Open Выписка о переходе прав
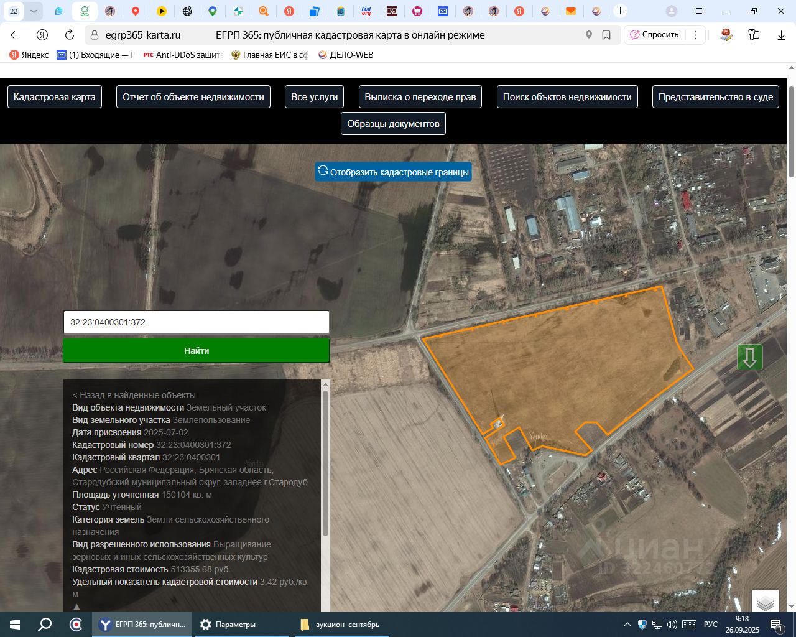The image size is (796, 637). coord(420,97)
